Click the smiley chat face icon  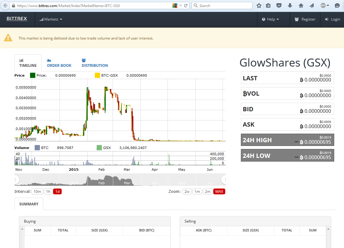point(337,6)
